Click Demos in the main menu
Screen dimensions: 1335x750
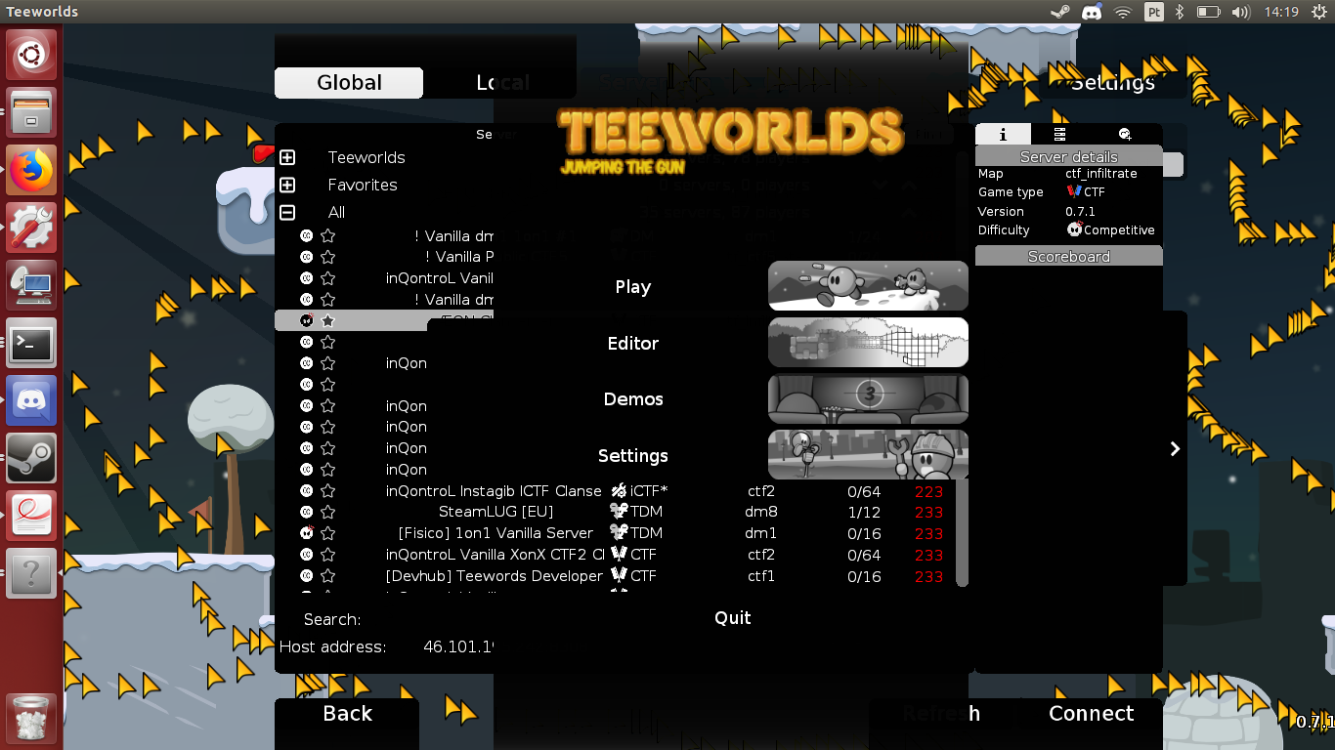[633, 399]
